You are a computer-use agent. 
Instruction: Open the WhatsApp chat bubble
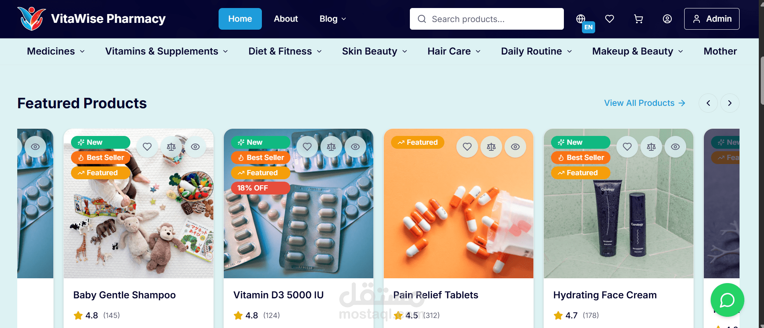pos(727,300)
